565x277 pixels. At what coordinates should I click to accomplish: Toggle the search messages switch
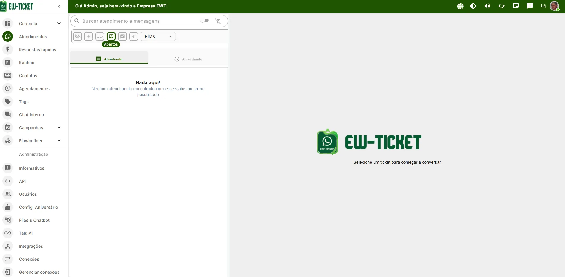pyautogui.click(x=205, y=20)
